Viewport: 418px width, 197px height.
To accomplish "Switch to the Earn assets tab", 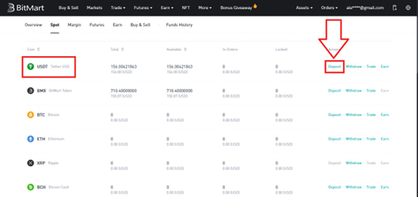I will coord(117,25).
